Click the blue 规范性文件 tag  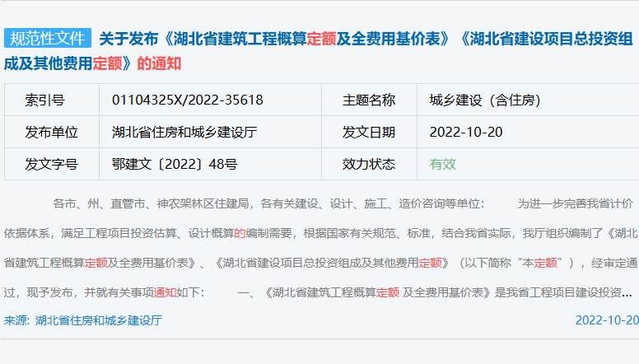click(47, 38)
